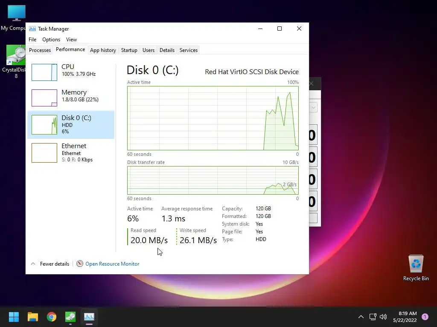The height and width of the screenshot is (327, 437).
Task: Select the Performance tab
Action: [70, 49]
